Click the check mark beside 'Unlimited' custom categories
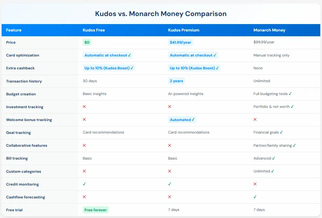 [x=272, y=171]
